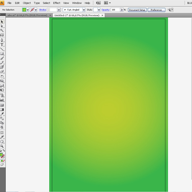Set paint to None in the Tools panel

point(4,161)
